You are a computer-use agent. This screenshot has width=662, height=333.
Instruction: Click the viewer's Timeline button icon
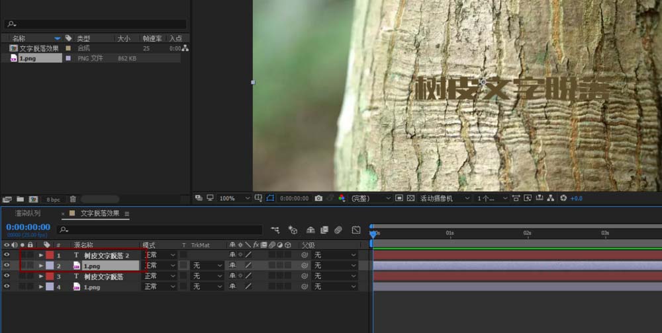[x=539, y=198]
